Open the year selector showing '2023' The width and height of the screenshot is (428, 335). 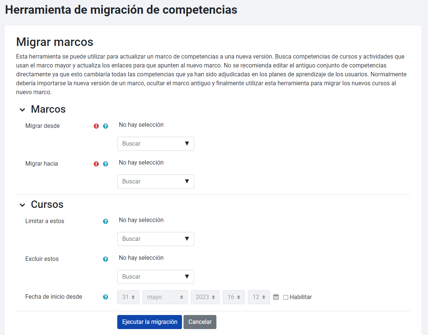(205, 297)
